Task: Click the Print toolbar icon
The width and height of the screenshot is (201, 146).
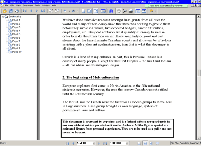Action: 17,11
